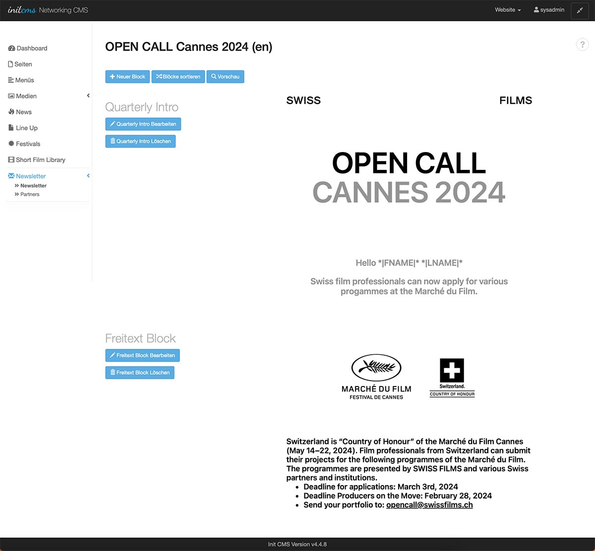Viewport: 595px width, 551px height.
Task: Click the Dashboard gauge icon in sidebar
Action: coord(11,49)
